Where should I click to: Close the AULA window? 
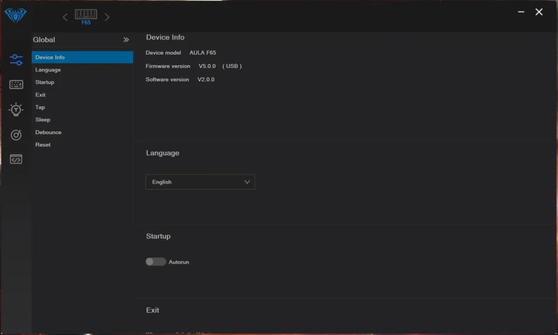pos(539,12)
